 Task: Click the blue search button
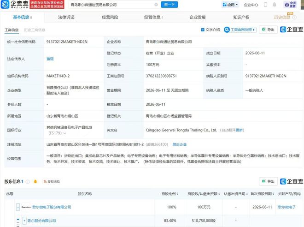(169, 5)
